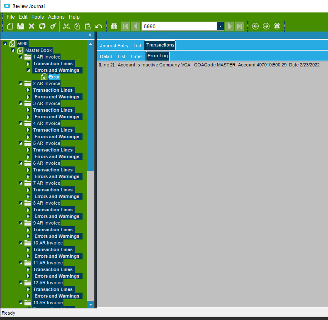
Task: Select the Transactions tab
Action: [x=160, y=45]
